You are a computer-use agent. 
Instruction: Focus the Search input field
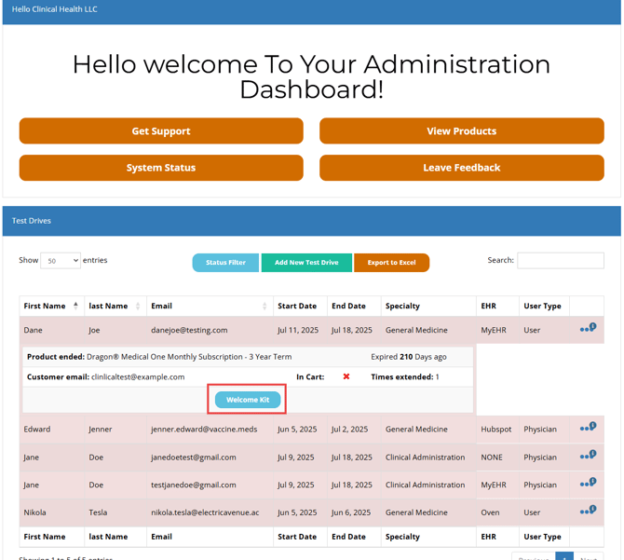coord(560,261)
